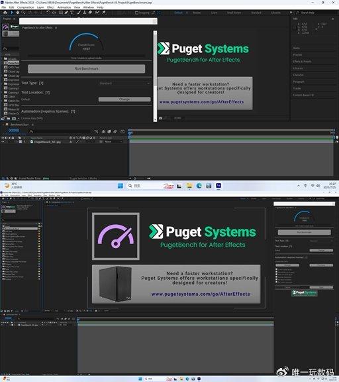Click the current time indicator in upper timeline
The width and height of the screenshot is (339, 382).
[x=130, y=133]
